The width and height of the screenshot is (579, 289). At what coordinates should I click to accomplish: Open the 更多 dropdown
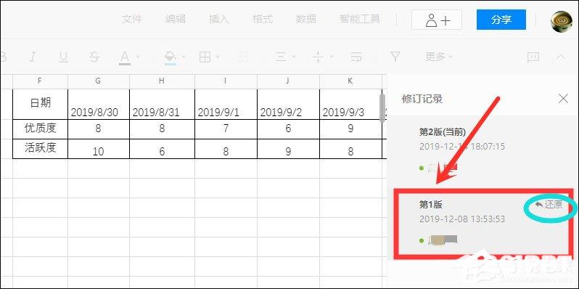[439, 57]
